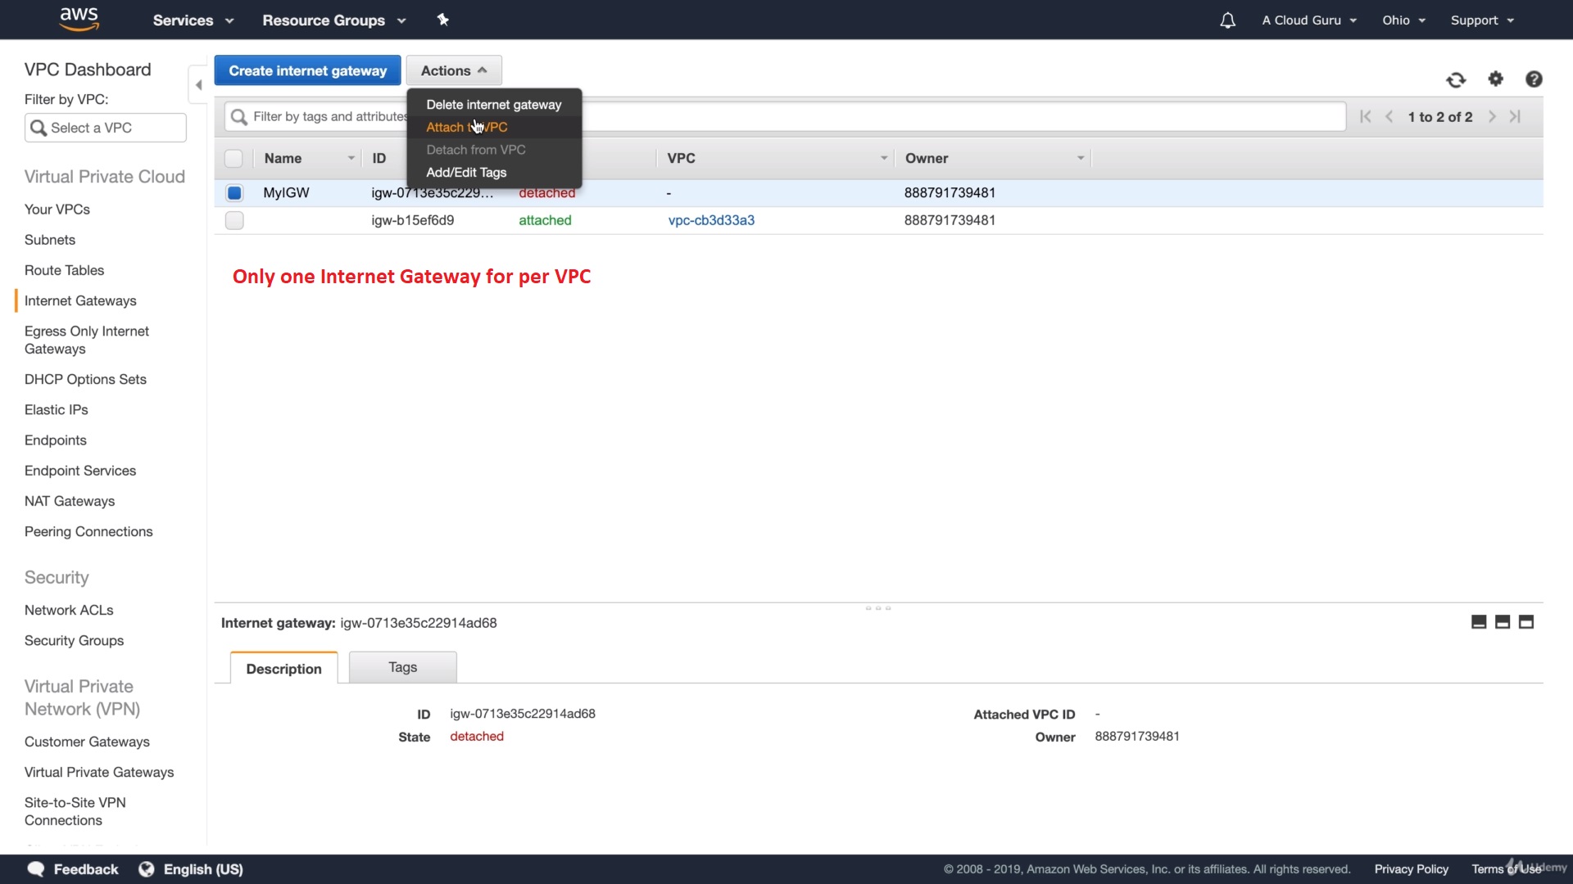
Task: Minimize details pane with leftmost layout icon
Action: point(1479,622)
